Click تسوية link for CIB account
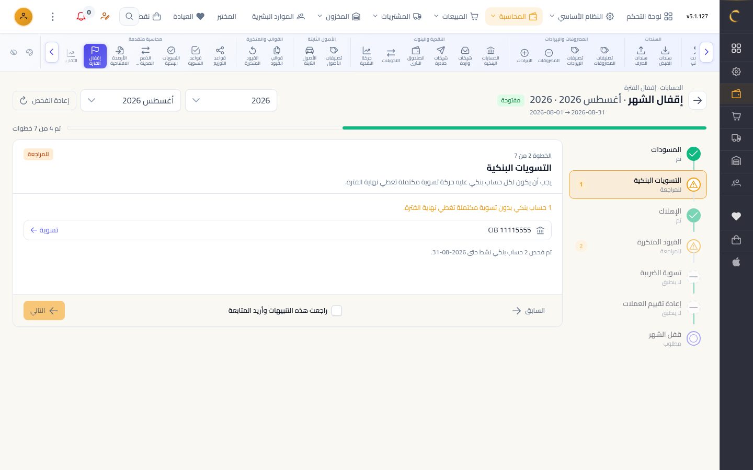The width and height of the screenshot is (753, 470). click(x=44, y=230)
